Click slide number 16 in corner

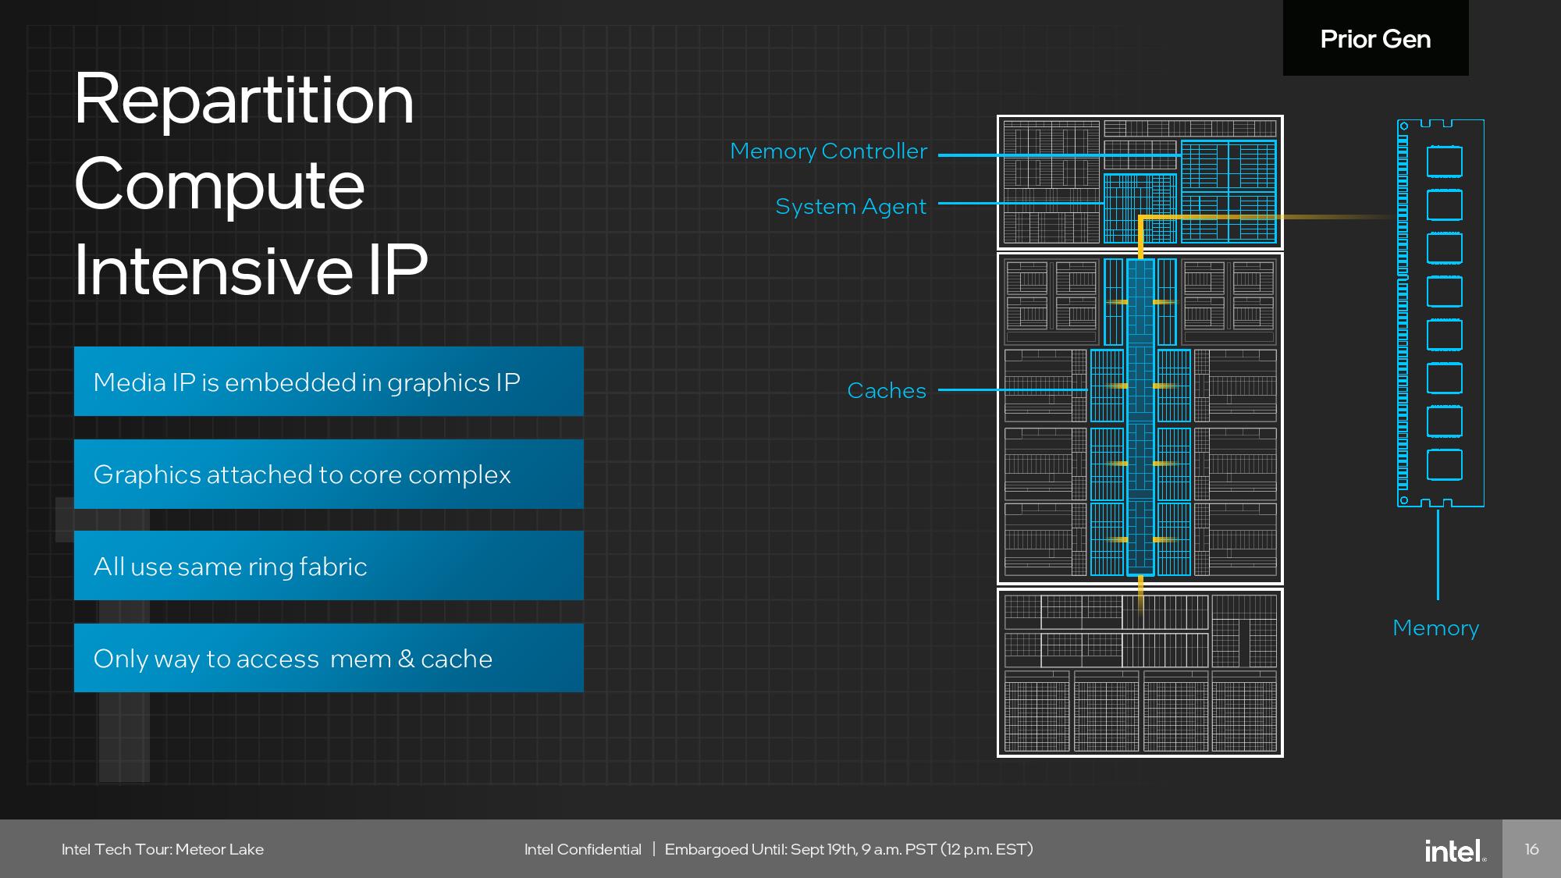pos(1531,849)
